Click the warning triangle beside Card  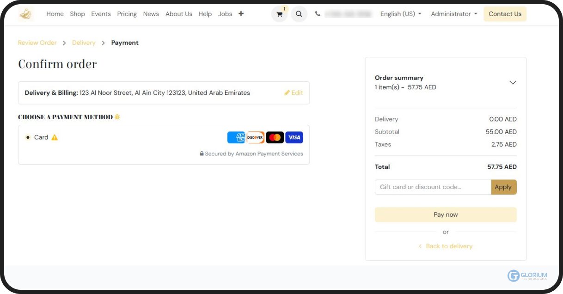tap(55, 137)
